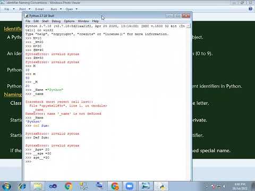
Task: Click the taskbar clock and date
Action: [240, 186]
